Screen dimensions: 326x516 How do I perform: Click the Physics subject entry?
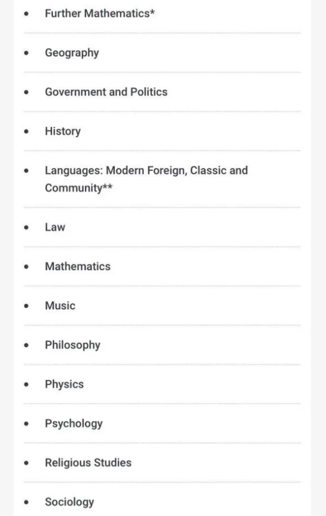click(64, 384)
